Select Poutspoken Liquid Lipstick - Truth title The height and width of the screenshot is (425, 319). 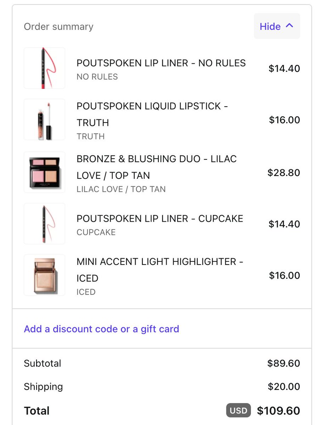[152, 114]
